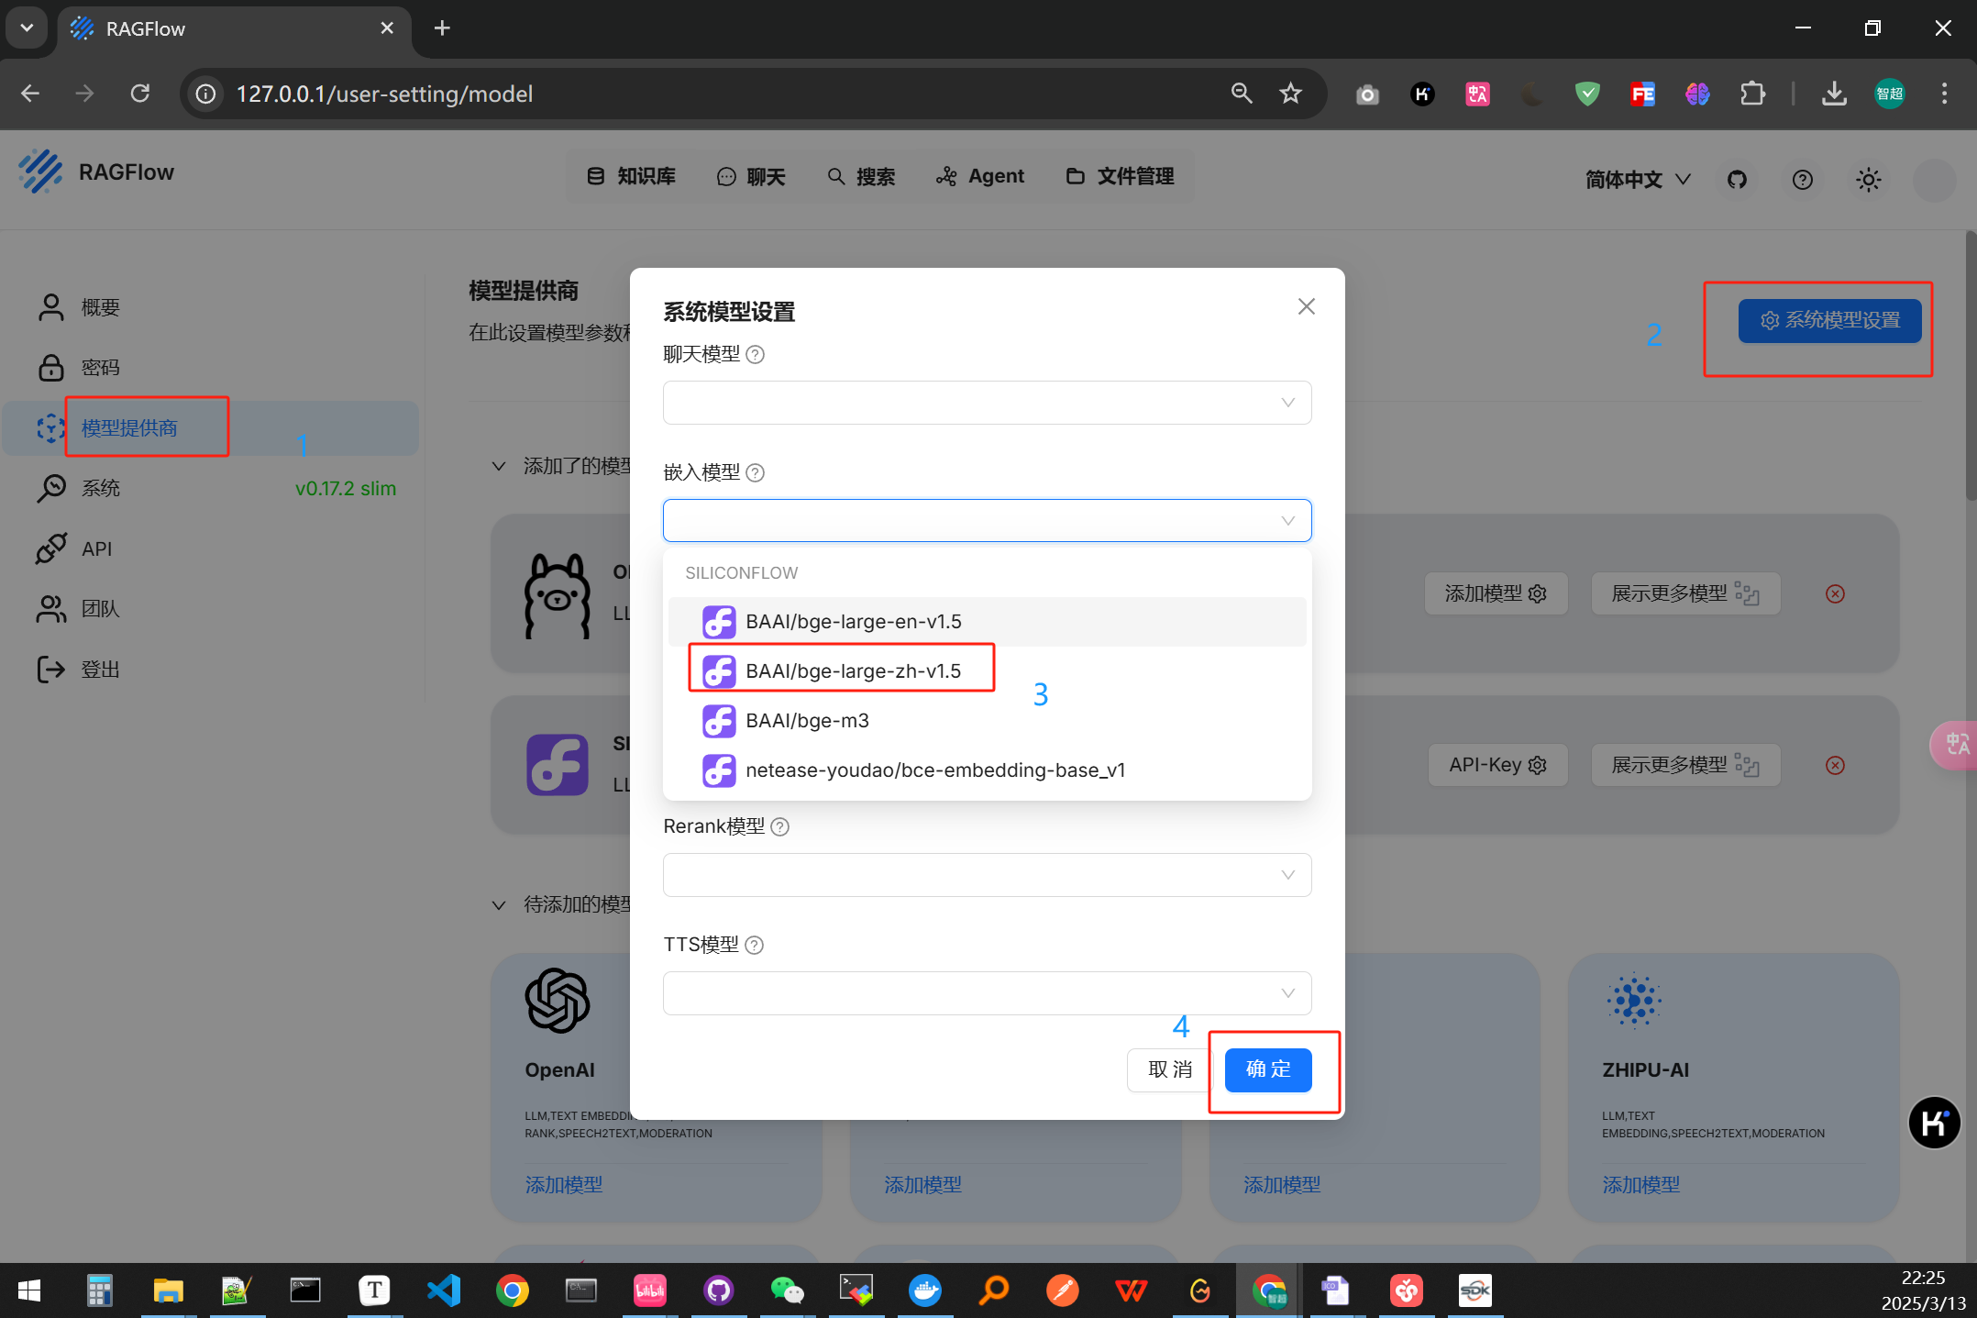Image resolution: width=1977 pixels, height=1318 pixels.
Task: Click the 取消 cancel button
Action: coord(1169,1069)
